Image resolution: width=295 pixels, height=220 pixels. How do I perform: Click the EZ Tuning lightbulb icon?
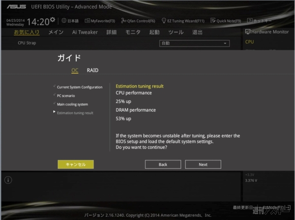tap(164, 21)
